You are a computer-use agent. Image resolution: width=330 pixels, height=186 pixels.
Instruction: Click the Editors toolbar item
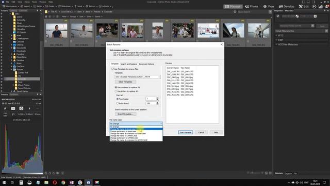(92, 6)
